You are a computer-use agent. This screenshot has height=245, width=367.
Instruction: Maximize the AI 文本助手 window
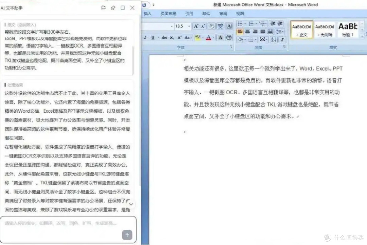point(123,8)
